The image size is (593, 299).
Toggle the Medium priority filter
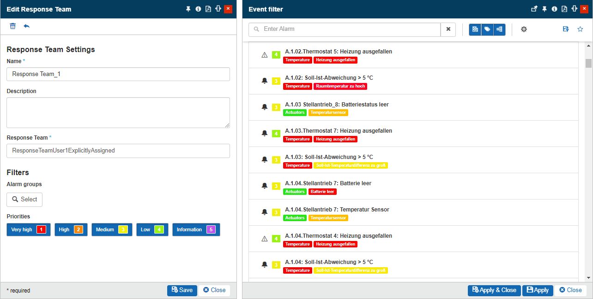(111, 229)
